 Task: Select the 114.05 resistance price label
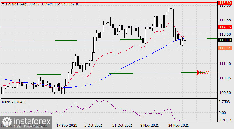point(225,27)
